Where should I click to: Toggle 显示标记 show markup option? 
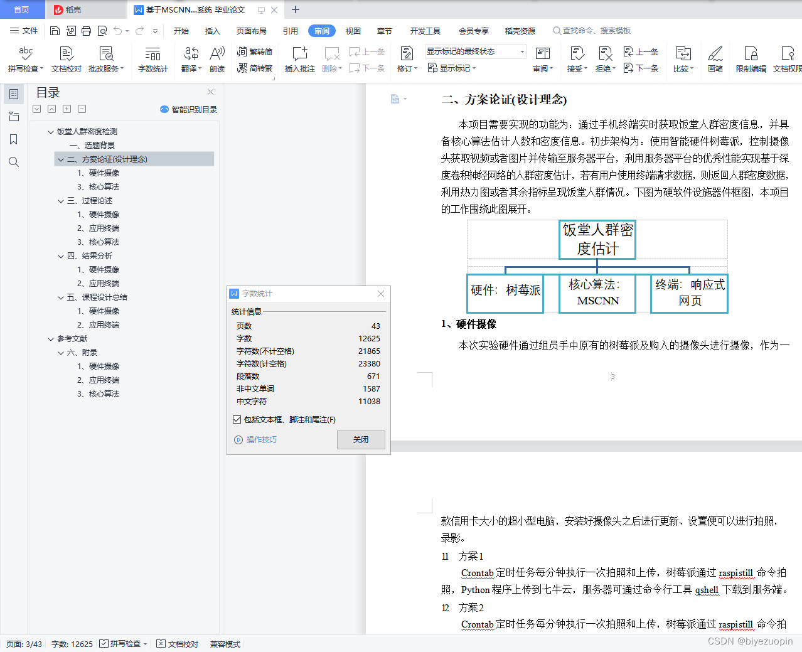451,68
